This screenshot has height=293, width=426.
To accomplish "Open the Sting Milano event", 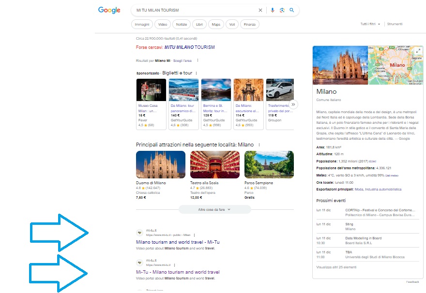I will tap(367, 227).
